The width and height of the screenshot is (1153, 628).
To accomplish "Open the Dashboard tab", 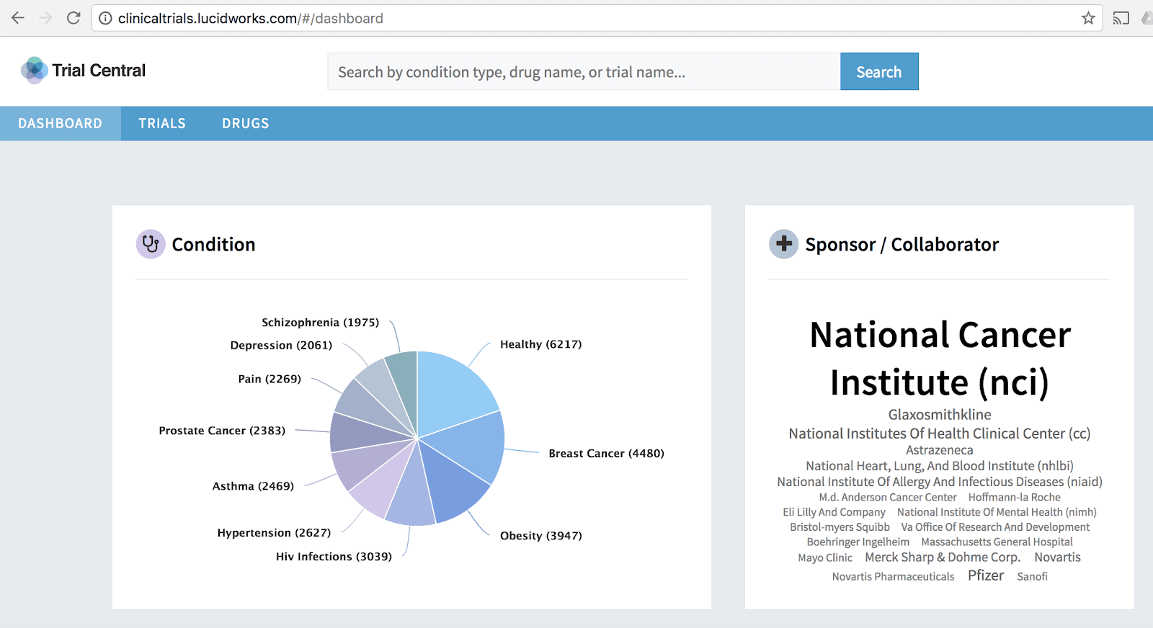I will (61, 123).
